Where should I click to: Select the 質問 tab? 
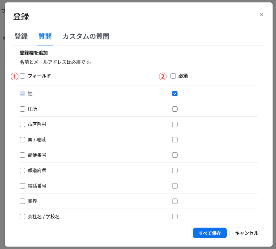point(45,36)
